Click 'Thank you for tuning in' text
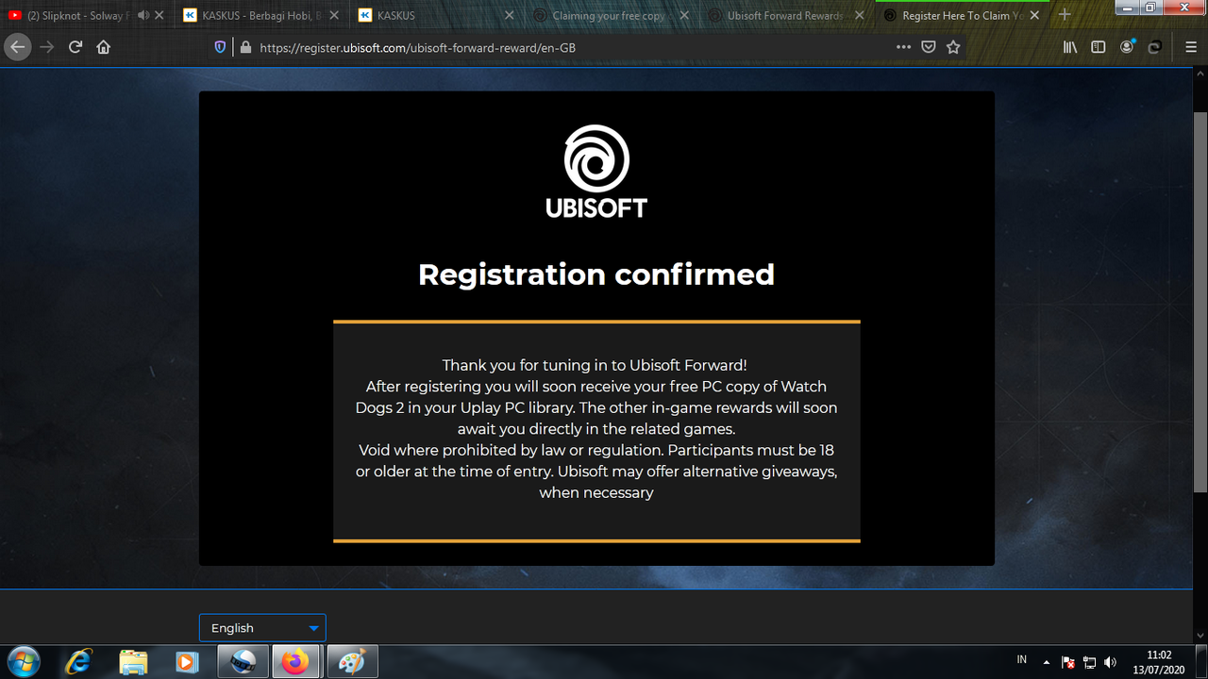The width and height of the screenshot is (1208, 679). pyautogui.click(x=595, y=365)
